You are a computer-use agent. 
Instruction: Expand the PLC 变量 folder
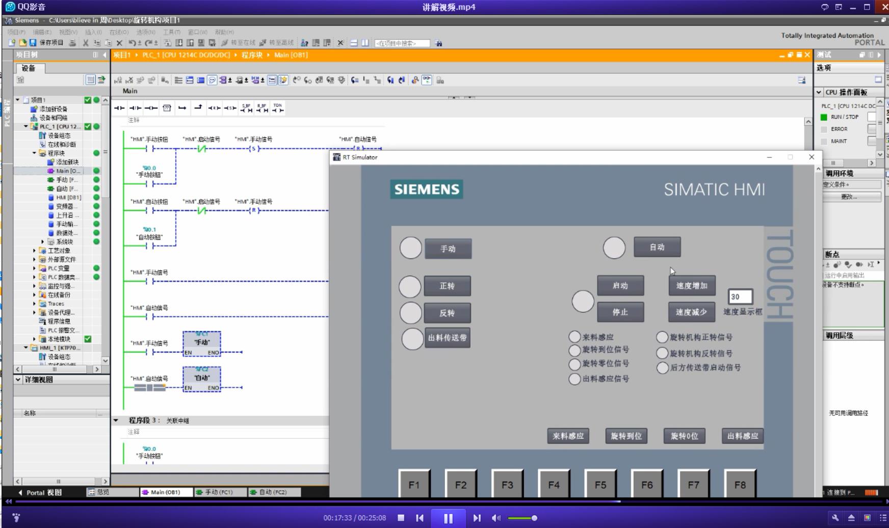tap(35, 268)
